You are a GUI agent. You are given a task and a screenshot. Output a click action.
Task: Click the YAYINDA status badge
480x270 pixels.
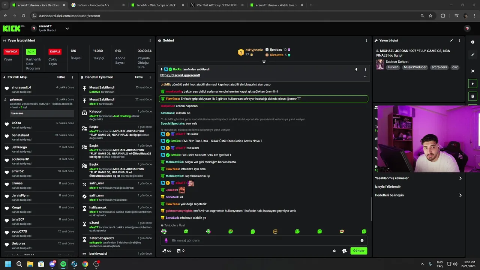(11, 52)
